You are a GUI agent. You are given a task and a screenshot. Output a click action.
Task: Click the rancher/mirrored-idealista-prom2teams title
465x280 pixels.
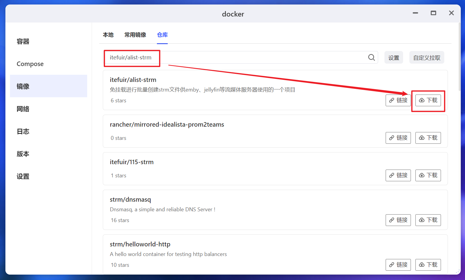tap(167, 125)
